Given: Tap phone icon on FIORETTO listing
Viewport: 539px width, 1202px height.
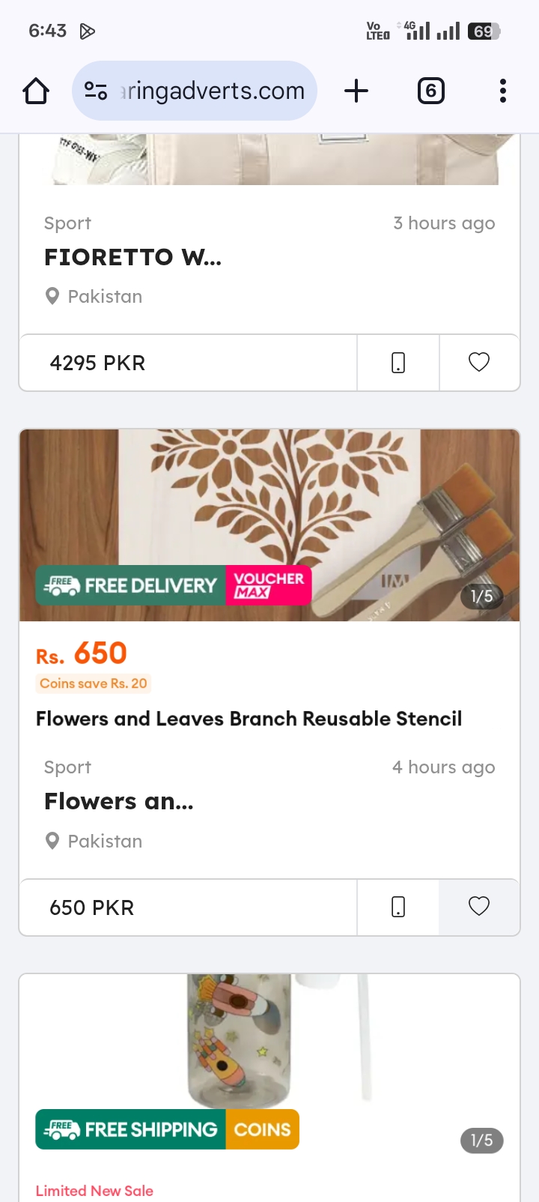Looking at the screenshot, I should (x=398, y=363).
